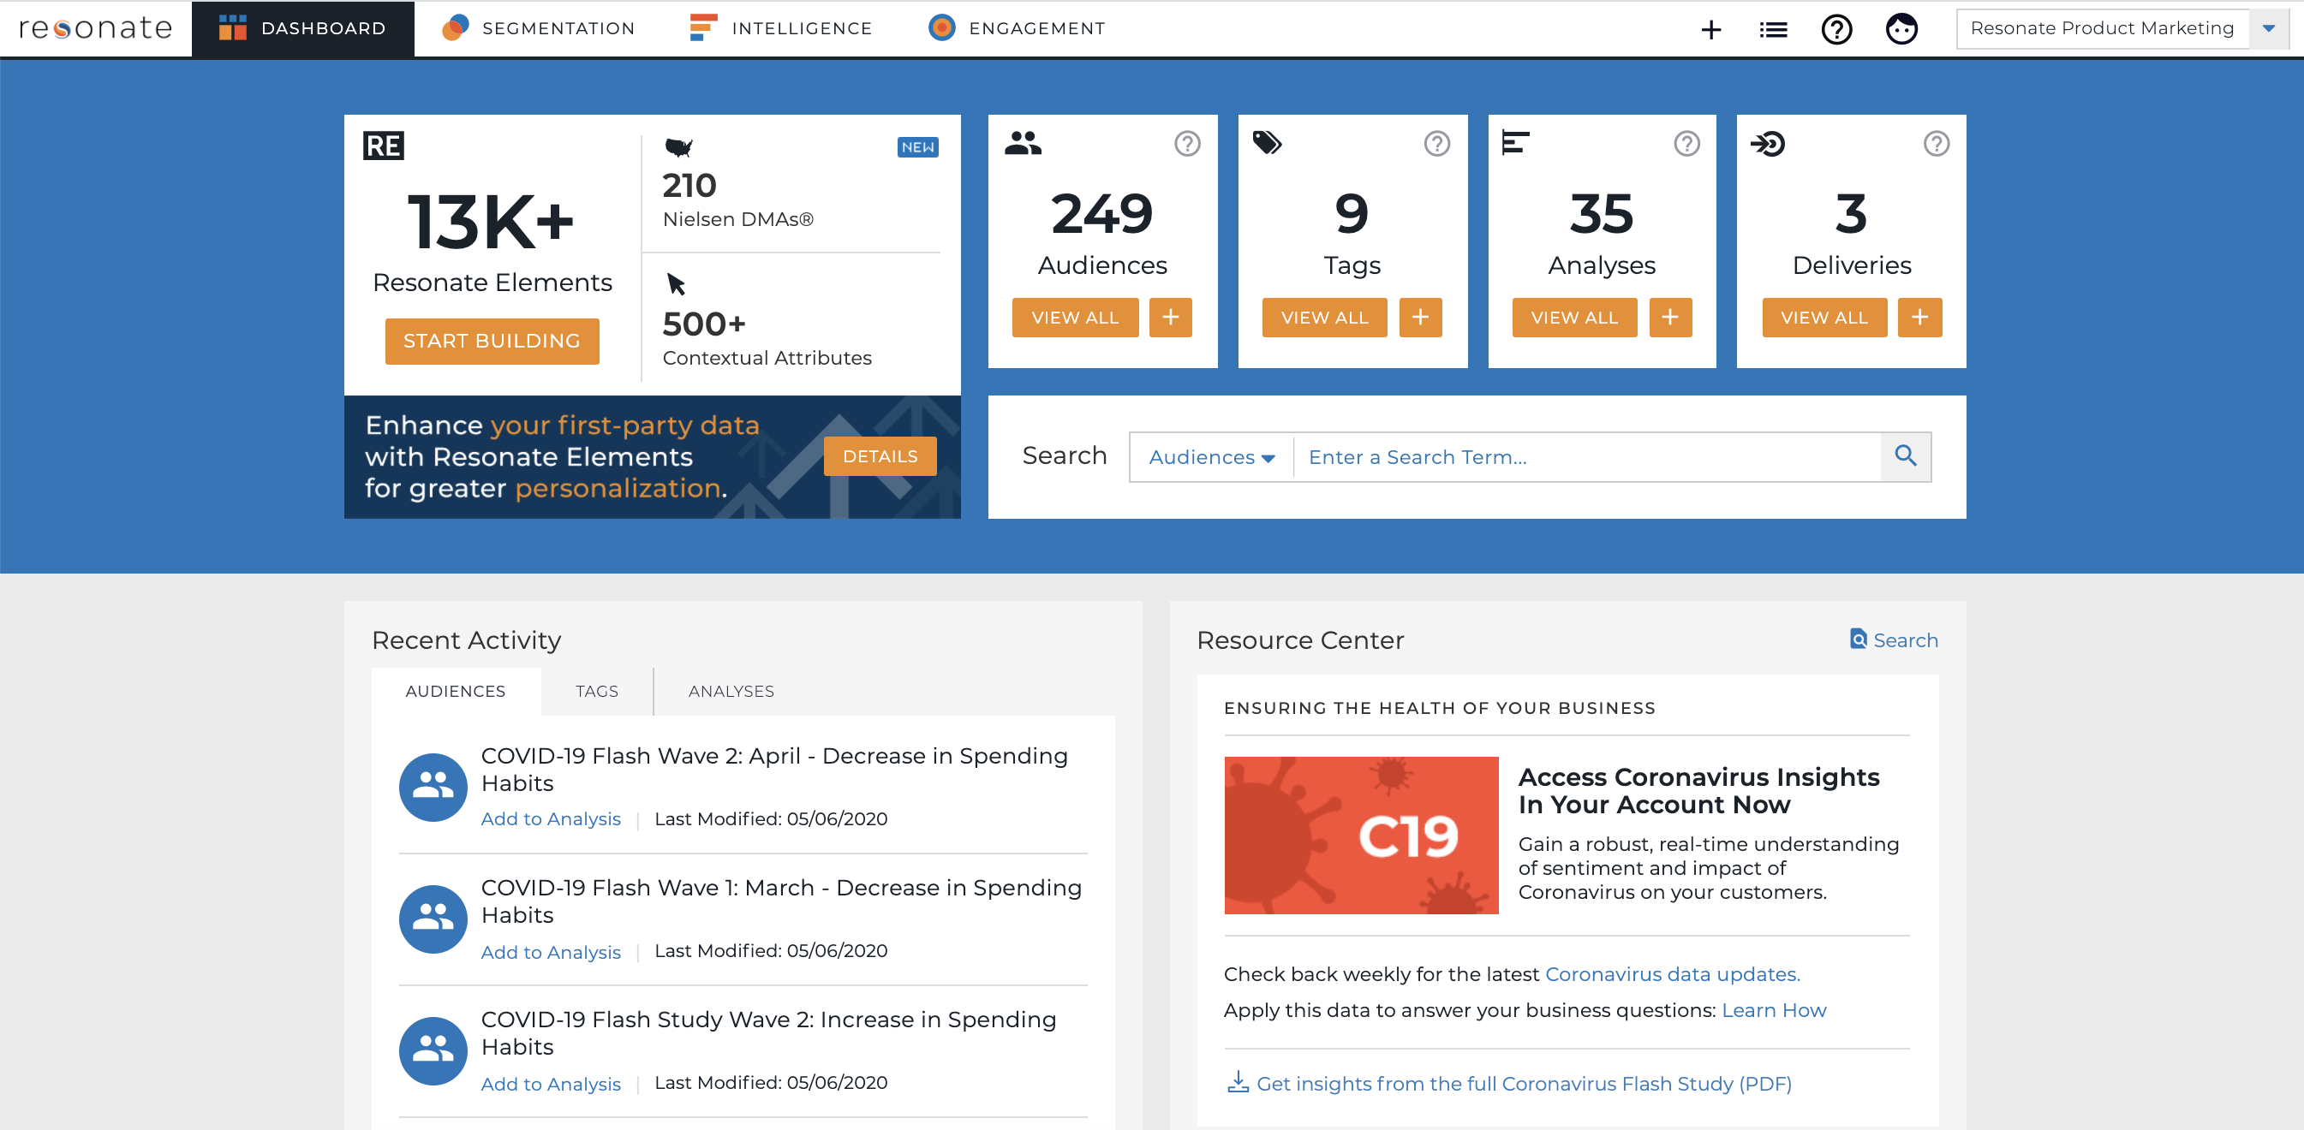Open the help question mark in the header
2304x1130 pixels.
(1836, 29)
